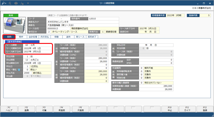Click the 資産名カナ field オオガタセンバンキ
214x117 pixels.
click(83, 22)
